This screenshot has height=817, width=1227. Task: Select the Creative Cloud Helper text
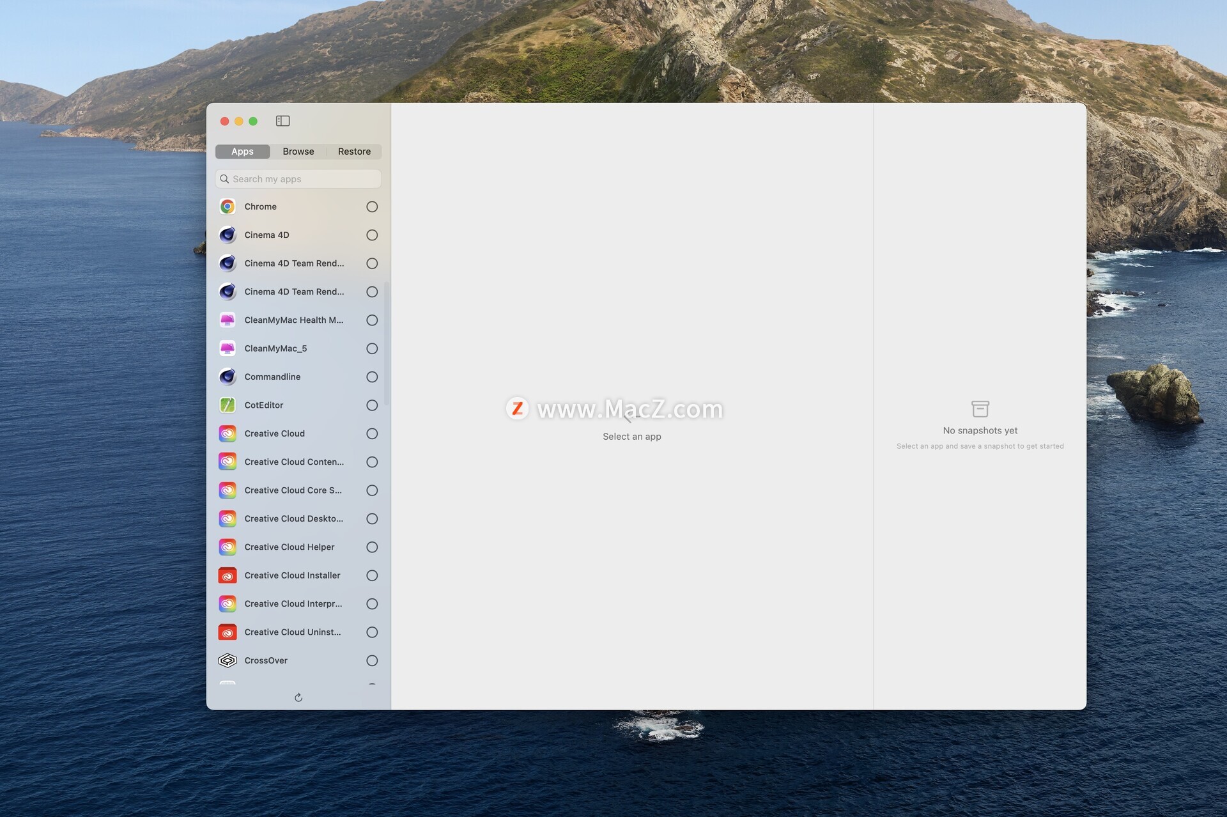289,547
